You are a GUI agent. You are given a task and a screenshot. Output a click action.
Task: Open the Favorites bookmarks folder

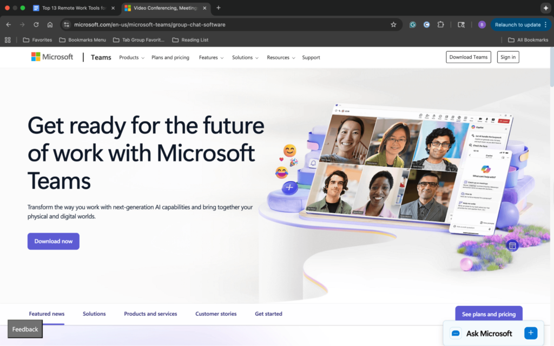click(x=37, y=40)
